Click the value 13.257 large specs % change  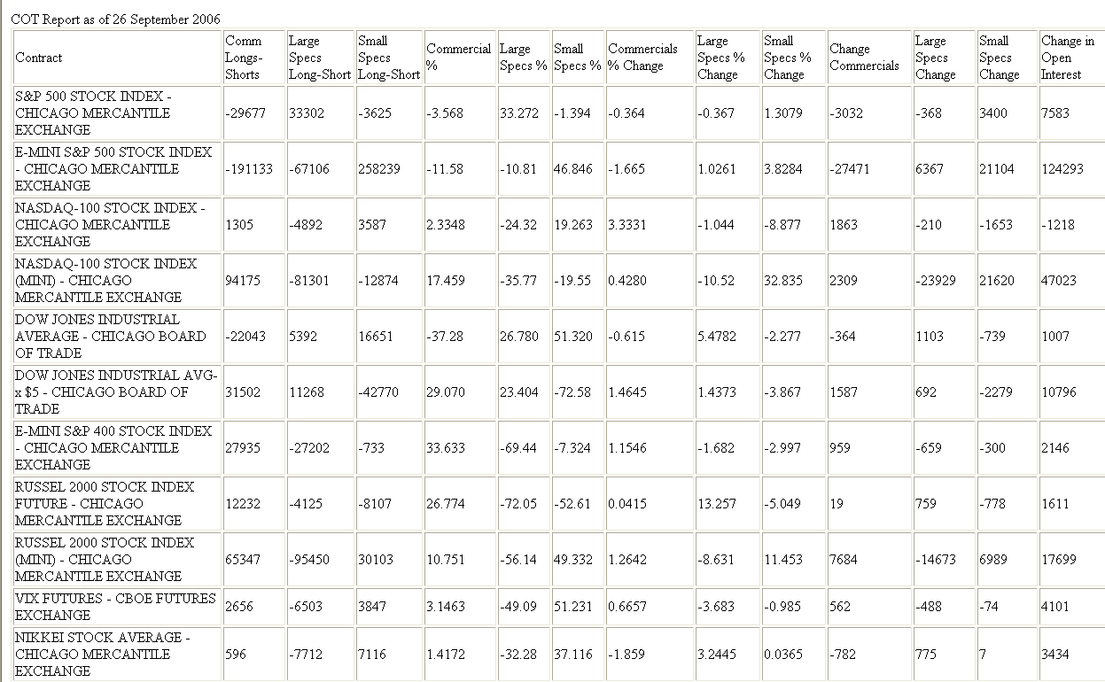click(717, 504)
